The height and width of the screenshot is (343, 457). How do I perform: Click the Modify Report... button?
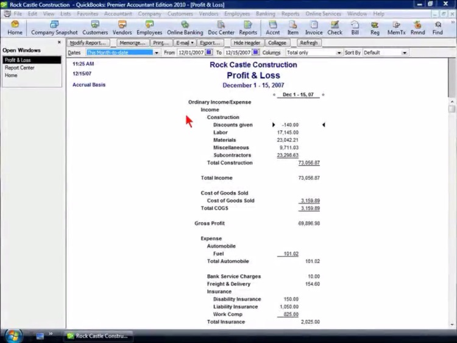88,43
